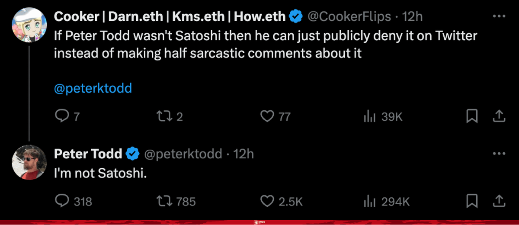Share Peter Todd's tweet

pyautogui.click(x=498, y=201)
